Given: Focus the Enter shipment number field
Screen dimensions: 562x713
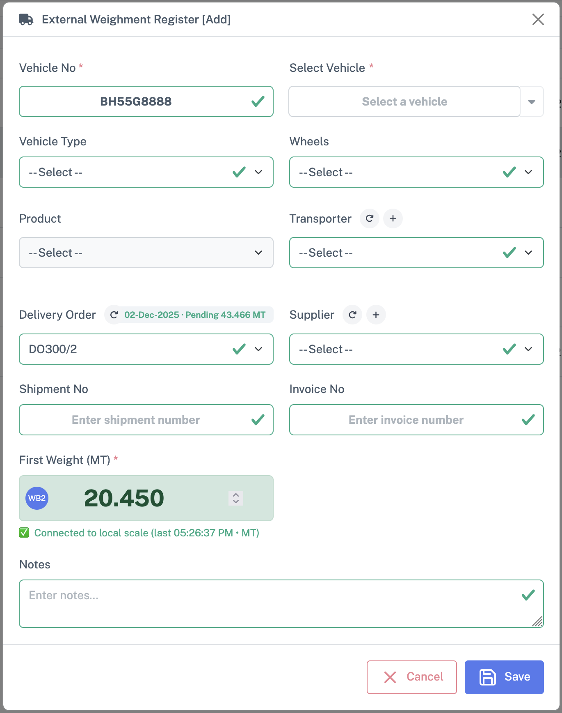Looking at the screenshot, I should (136, 420).
